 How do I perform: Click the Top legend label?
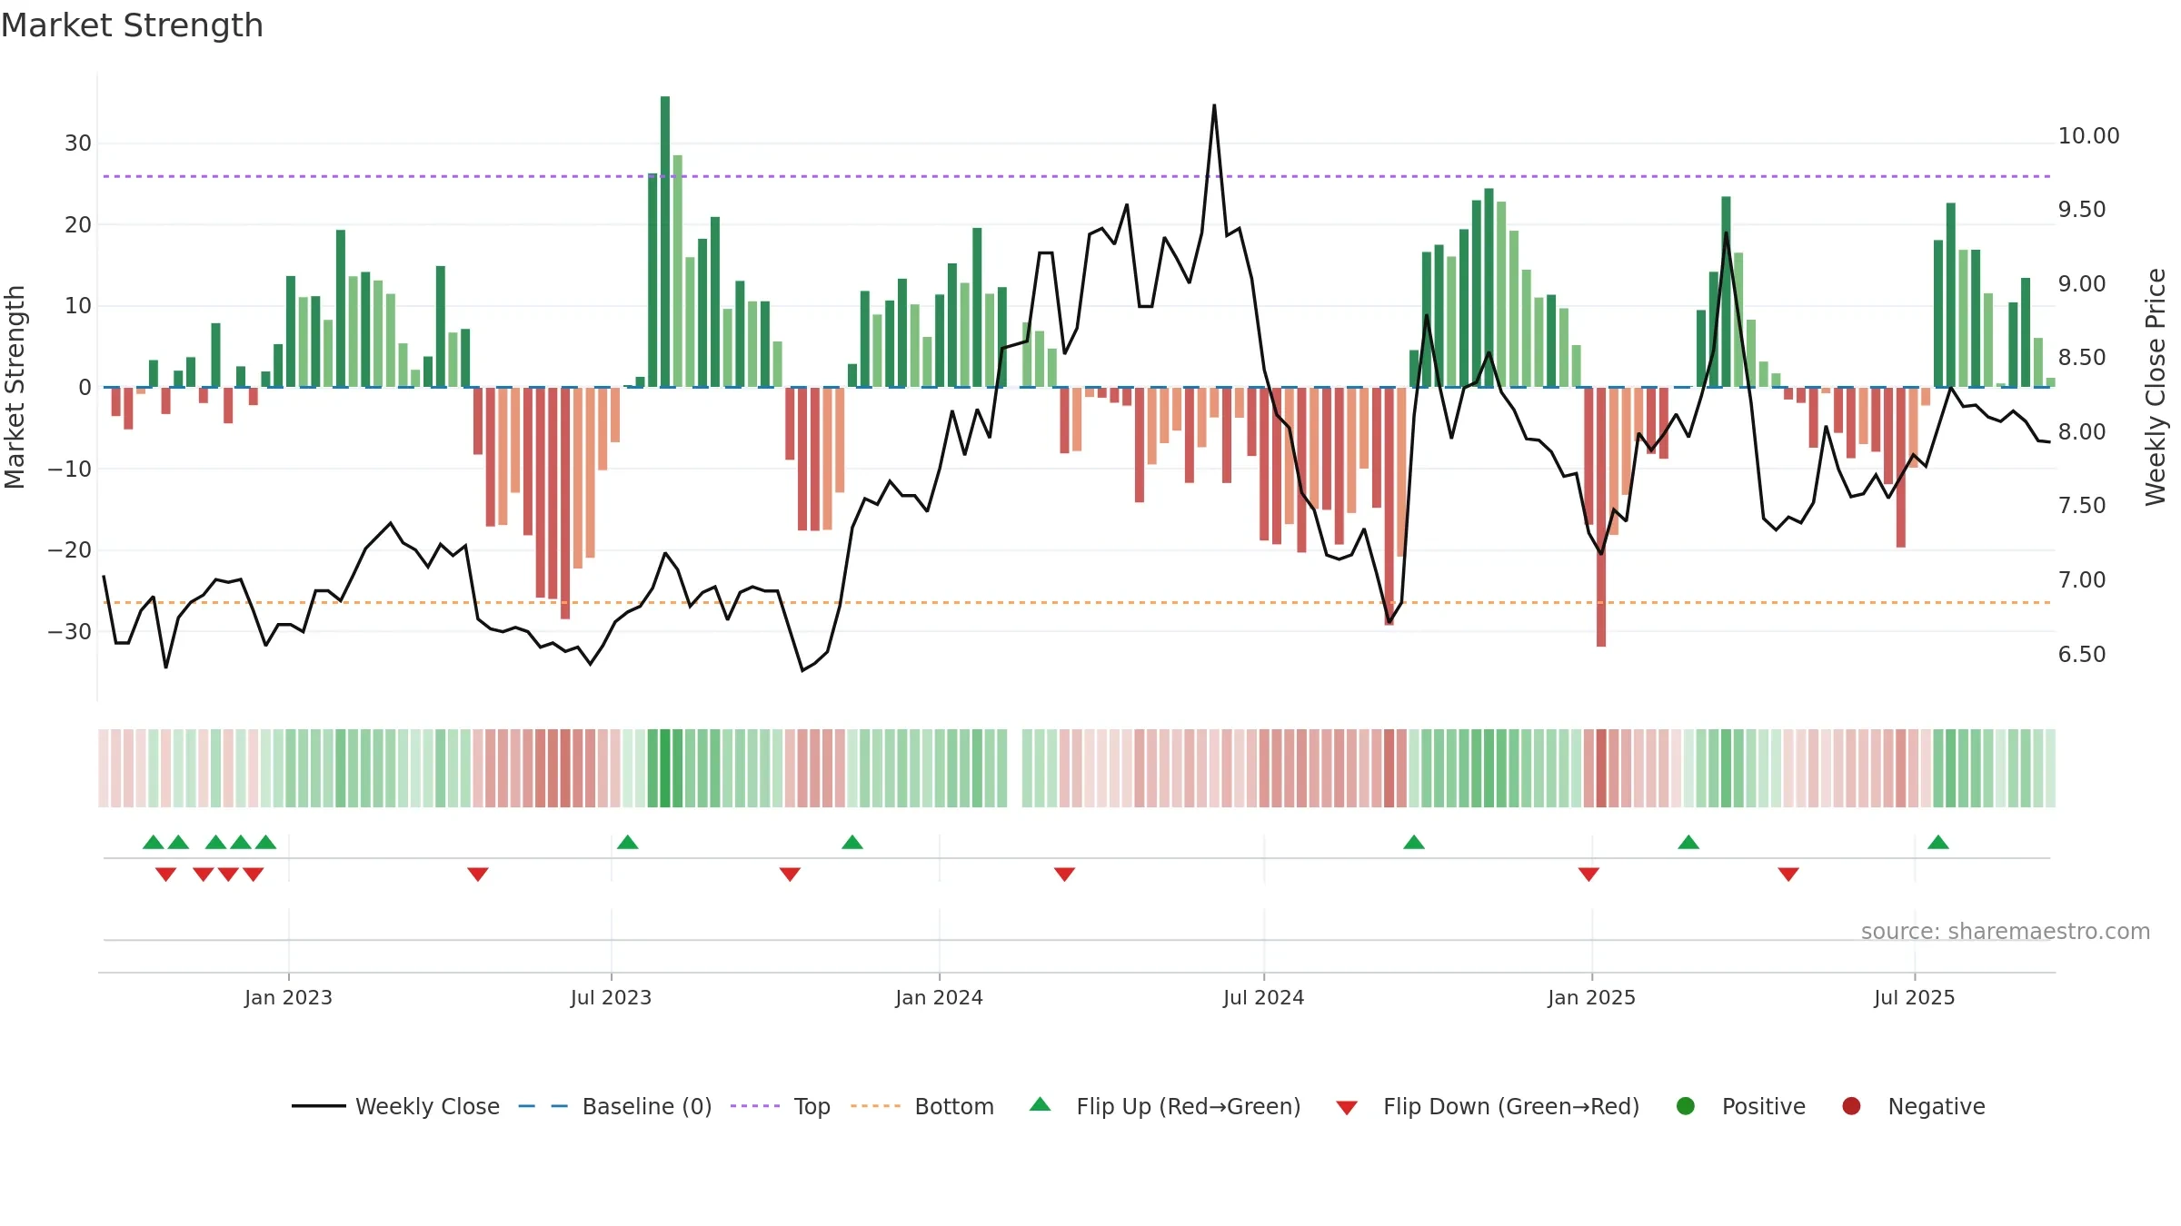pyautogui.click(x=812, y=1106)
